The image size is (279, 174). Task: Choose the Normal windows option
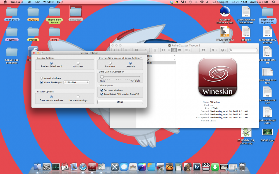42,78
